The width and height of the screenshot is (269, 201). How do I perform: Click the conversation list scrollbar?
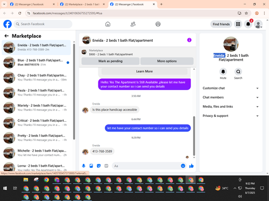[74, 91]
